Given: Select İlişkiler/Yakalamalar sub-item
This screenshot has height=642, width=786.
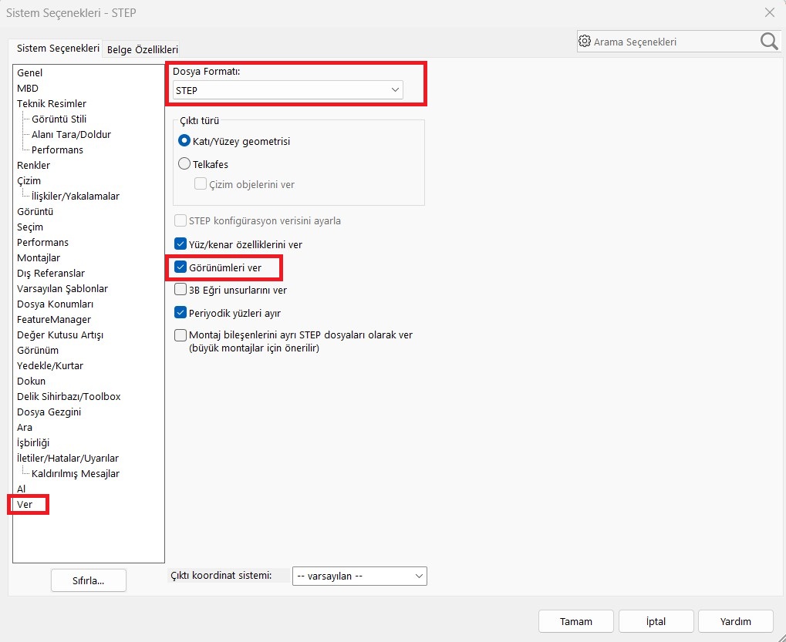Looking at the screenshot, I should tap(75, 197).
